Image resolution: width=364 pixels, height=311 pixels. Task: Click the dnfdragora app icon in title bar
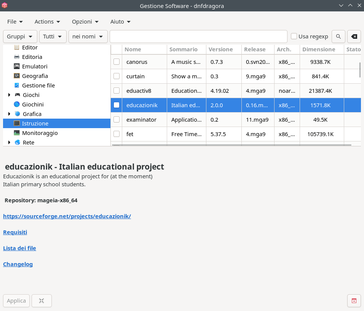(x=5, y=5)
